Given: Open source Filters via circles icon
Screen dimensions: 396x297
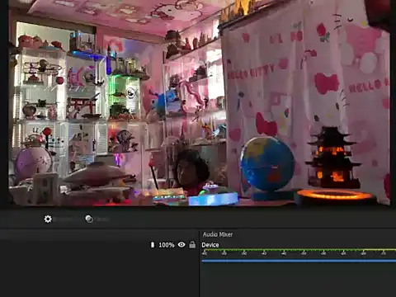Looking at the screenshot, I should pos(89,219).
